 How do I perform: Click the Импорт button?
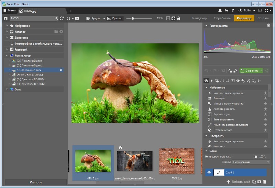[36, 182]
